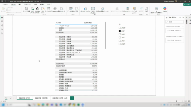This screenshot has width=191, height=107.
Task: Click the データを取得 (Get data) icon
Action: click(27, 9)
